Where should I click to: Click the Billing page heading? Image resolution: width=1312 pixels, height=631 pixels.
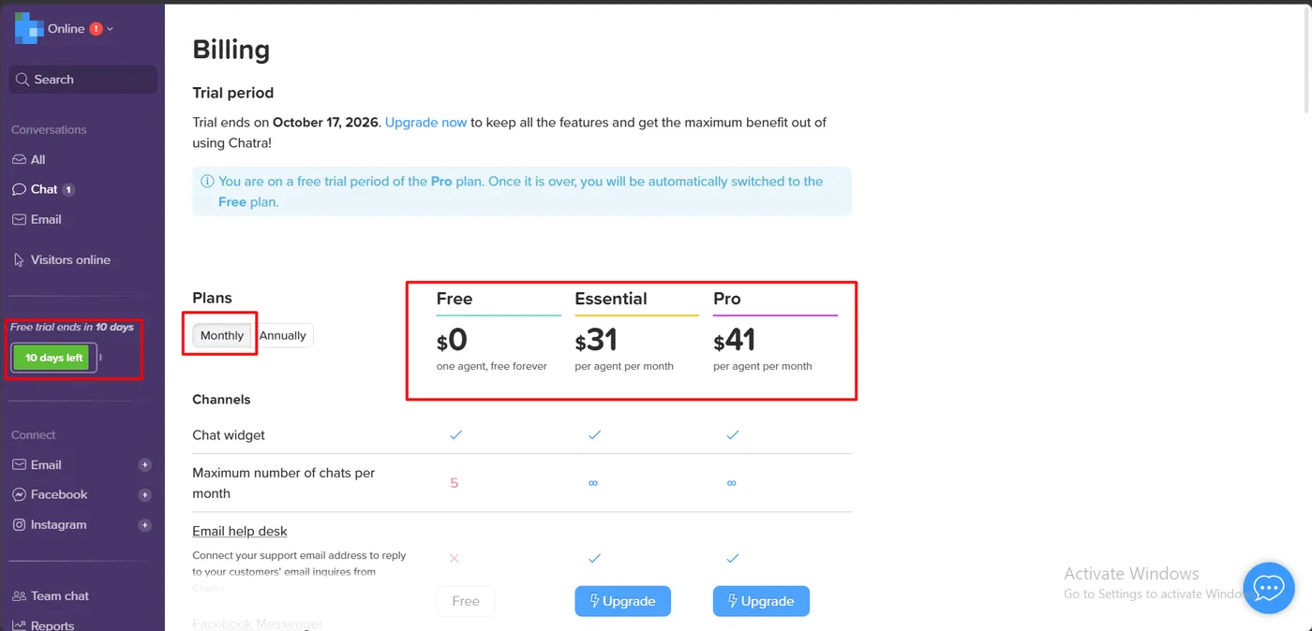pyautogui.click(x=231, y=50)
